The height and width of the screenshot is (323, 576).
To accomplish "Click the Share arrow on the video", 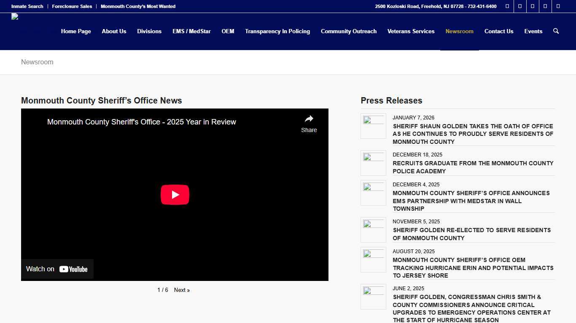I will click(309, 124).
